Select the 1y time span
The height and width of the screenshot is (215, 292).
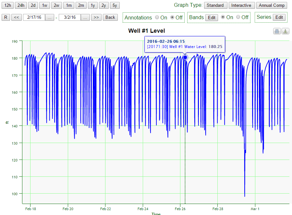[93, 6]
